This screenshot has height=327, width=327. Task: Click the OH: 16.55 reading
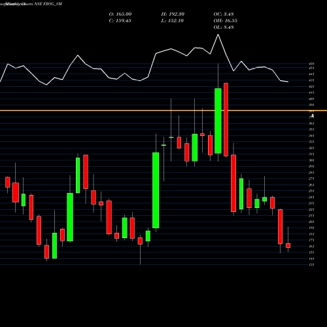225,21
